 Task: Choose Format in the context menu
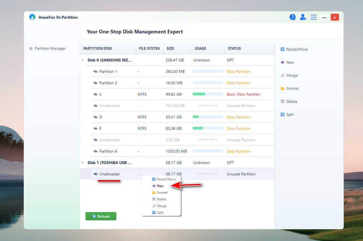point(162,192)
